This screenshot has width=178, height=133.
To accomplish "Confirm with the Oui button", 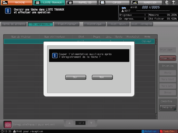I will tap(76, 77).
